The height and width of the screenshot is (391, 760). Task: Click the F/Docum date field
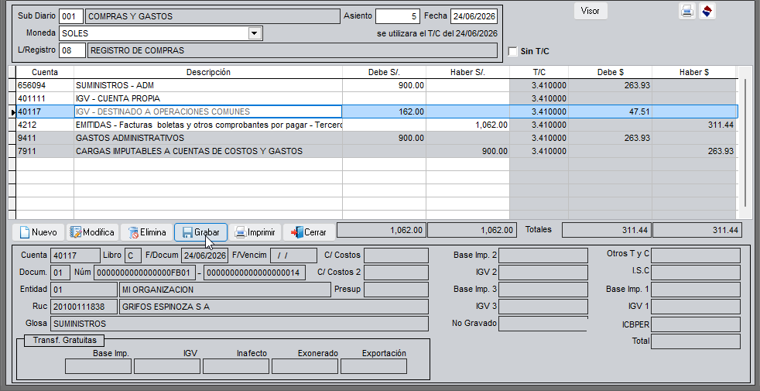pos(204,256)
